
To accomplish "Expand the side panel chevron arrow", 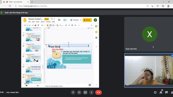I will point(96,85).
